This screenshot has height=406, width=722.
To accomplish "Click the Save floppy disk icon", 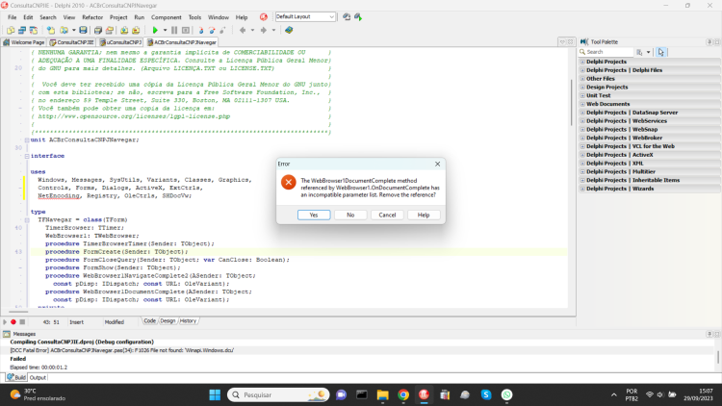I will (x=83, y=31).
